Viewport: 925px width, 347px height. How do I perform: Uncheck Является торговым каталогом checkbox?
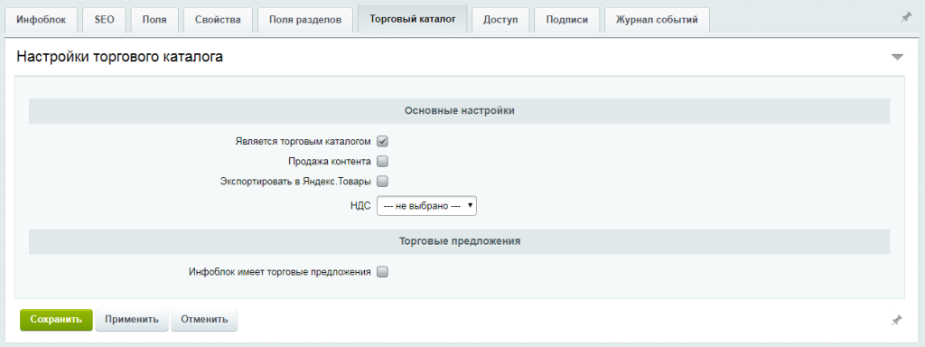[x=382, y=142]
